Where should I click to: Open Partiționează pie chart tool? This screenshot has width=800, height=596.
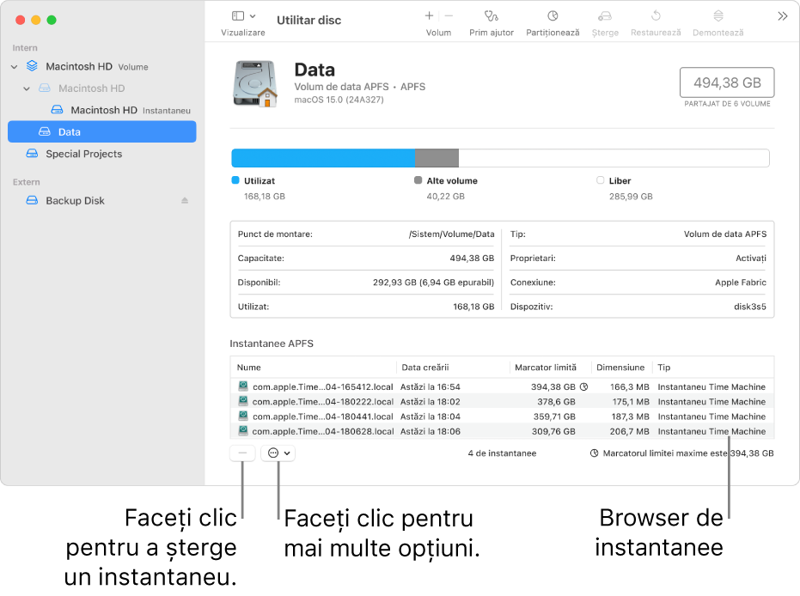[553, 15]
